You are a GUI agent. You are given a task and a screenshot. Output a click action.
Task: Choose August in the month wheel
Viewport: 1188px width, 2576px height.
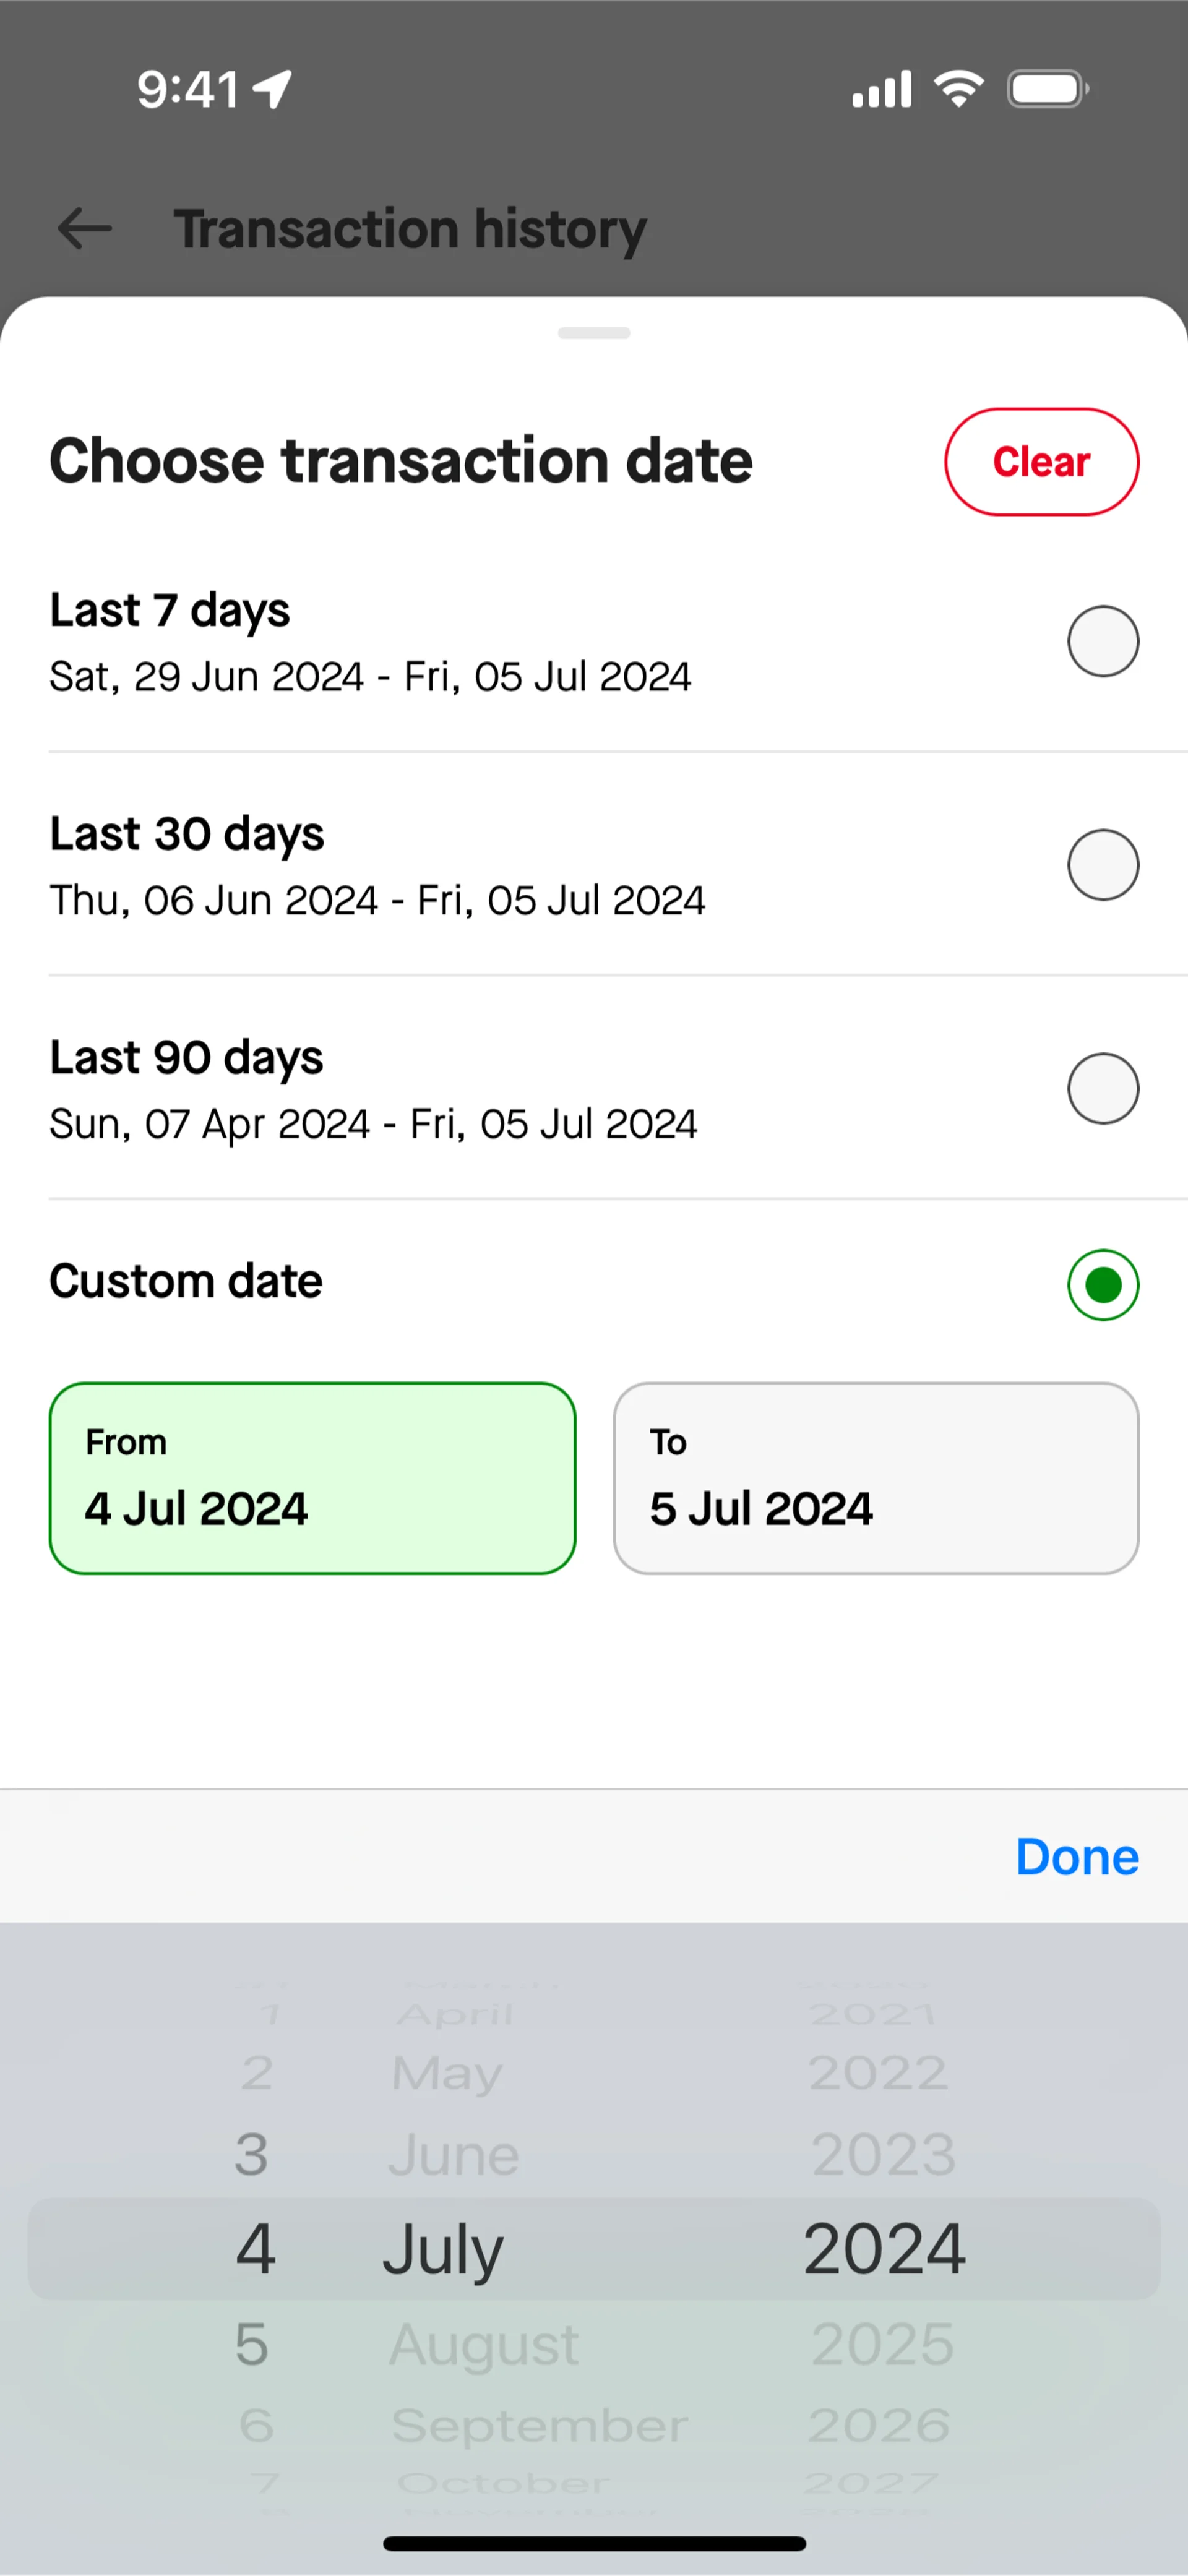coord(483,2344)
